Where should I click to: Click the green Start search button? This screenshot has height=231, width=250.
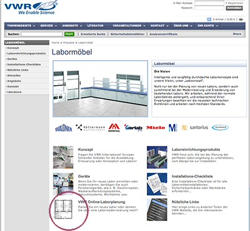[69, 34]
